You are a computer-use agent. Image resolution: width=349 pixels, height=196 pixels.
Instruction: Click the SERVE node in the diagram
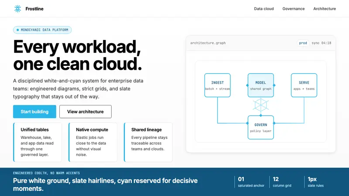(x=304, y=85)
